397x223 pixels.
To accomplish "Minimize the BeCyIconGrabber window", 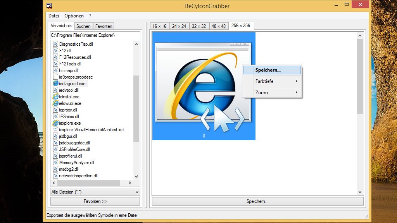I will 336,5.
